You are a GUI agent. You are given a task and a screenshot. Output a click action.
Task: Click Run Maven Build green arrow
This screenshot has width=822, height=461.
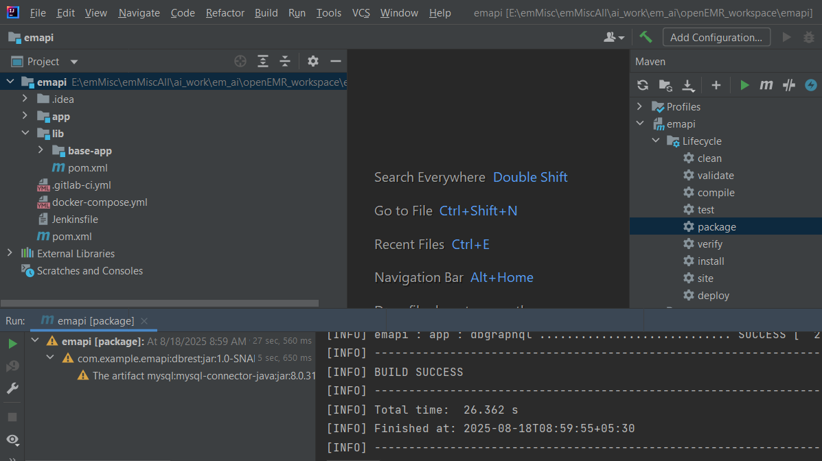[744, 85]
